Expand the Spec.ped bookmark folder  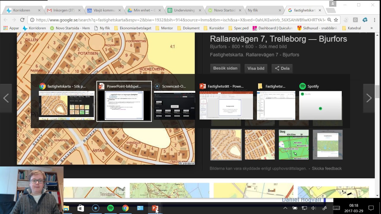click(238, 28)
